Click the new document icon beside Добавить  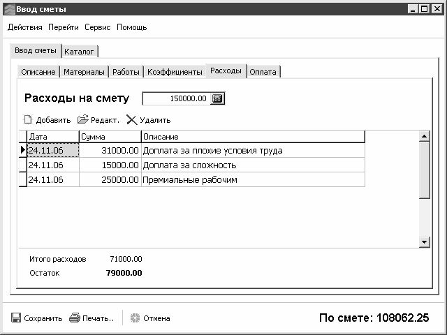pyautogui.click(x=28, y=119)
